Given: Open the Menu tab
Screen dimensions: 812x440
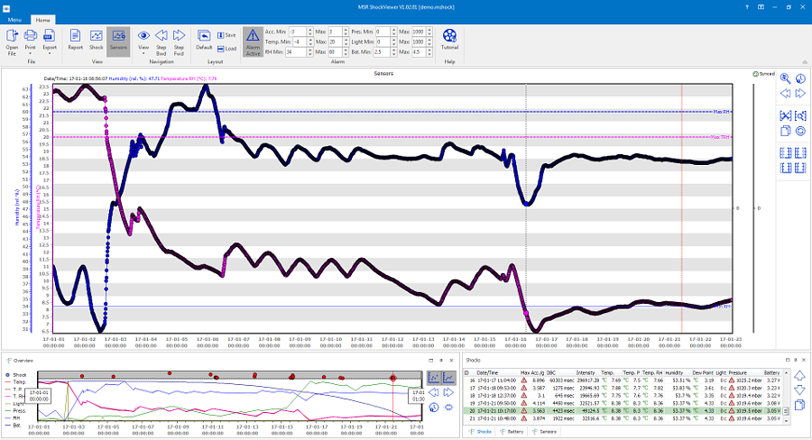Looking at the screenshot, I should coord(14,20).
